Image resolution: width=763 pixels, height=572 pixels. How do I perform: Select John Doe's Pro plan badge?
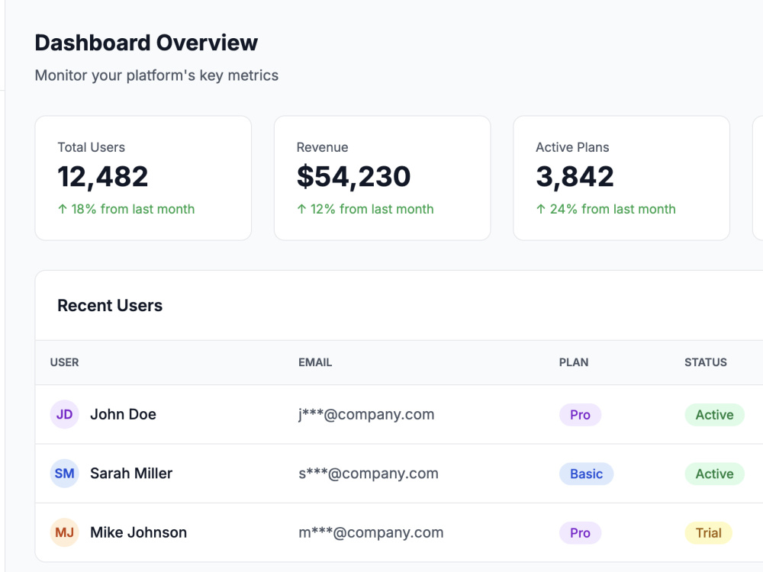tap(580, 415)
